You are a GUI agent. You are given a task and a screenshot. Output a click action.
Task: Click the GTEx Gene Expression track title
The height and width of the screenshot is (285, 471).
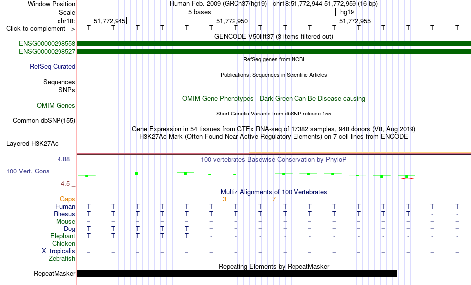(274, 129)
